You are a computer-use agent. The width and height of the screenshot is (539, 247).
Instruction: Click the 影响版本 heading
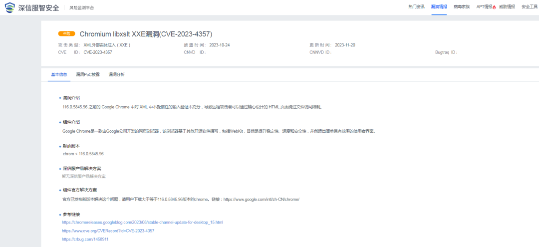(71, 146)
